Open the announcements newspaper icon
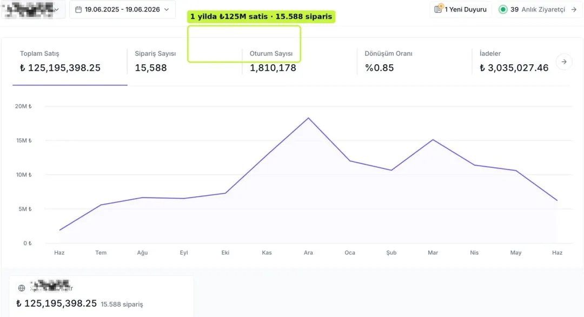584x317 pixels. click(439, 9)
